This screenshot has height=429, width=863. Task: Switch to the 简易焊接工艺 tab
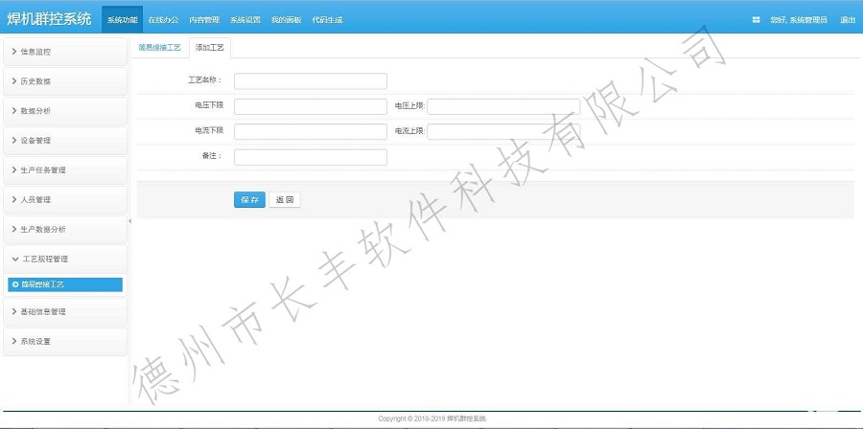(x=159, y=47)
